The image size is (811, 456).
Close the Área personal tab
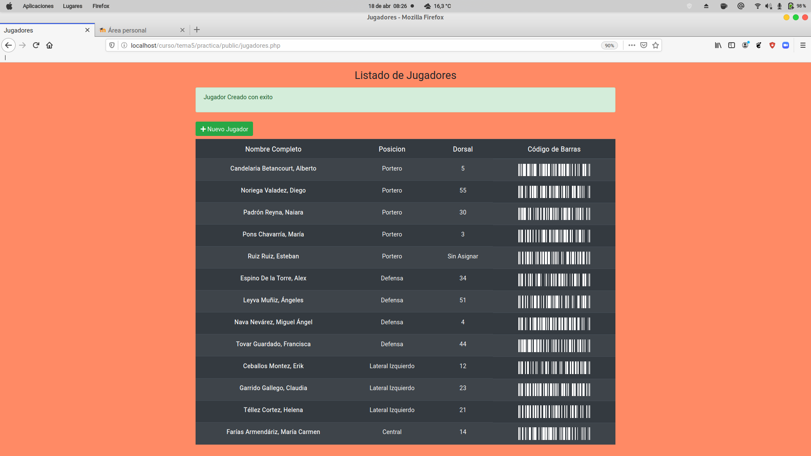(x=182, y=30)
